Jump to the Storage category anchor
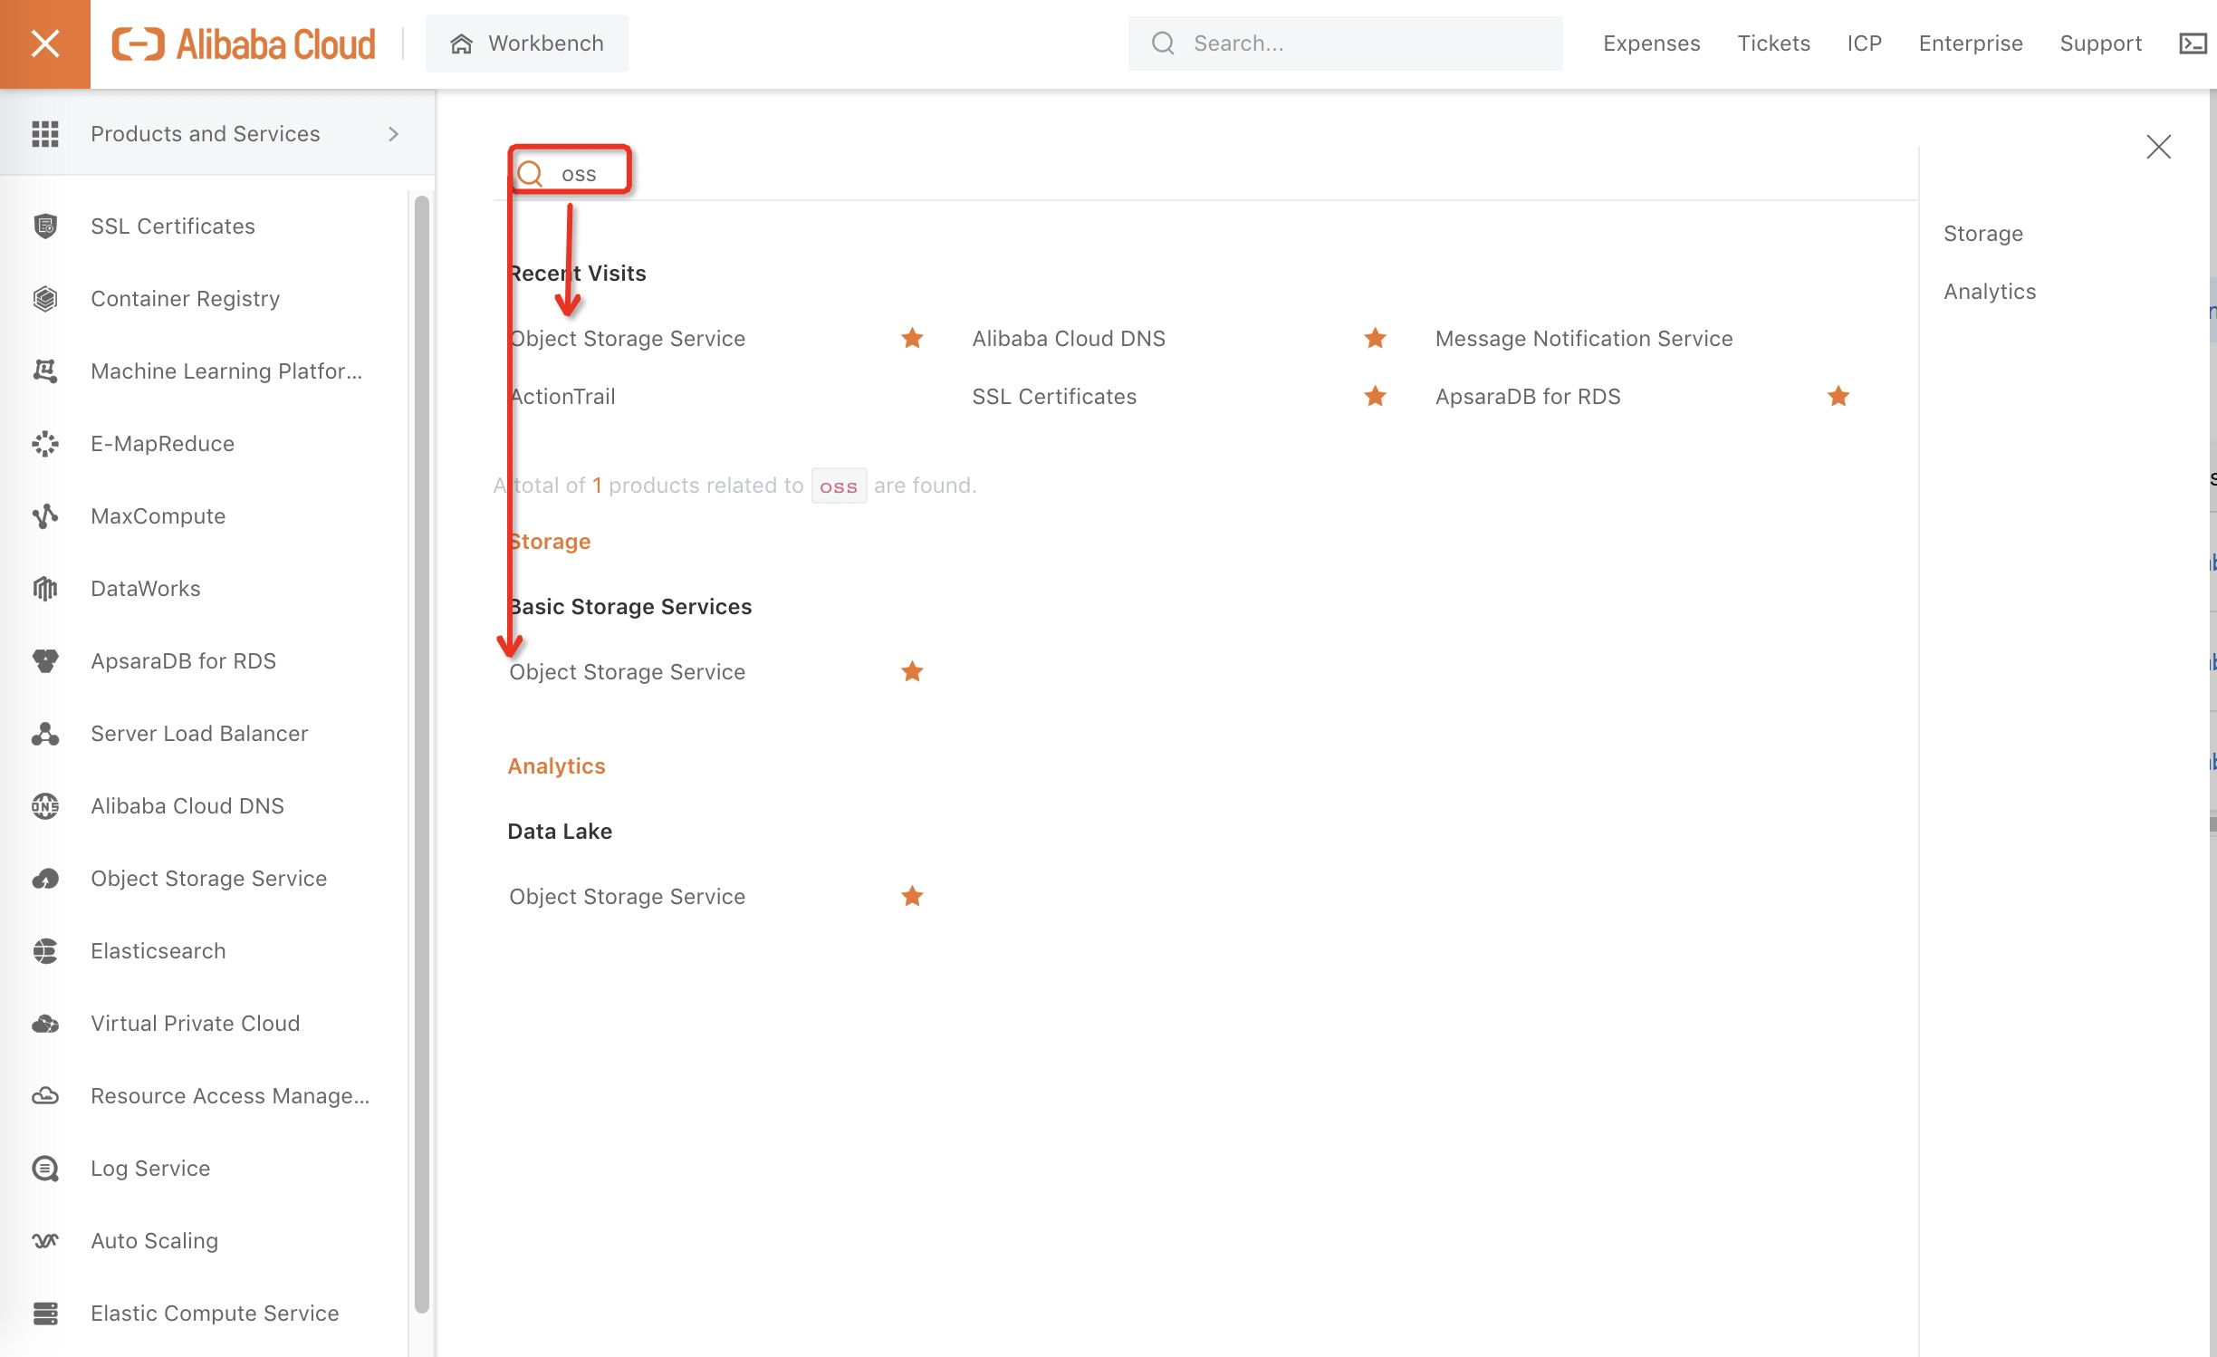The image size is (2217, 1357). click(x=1982, y=233)
